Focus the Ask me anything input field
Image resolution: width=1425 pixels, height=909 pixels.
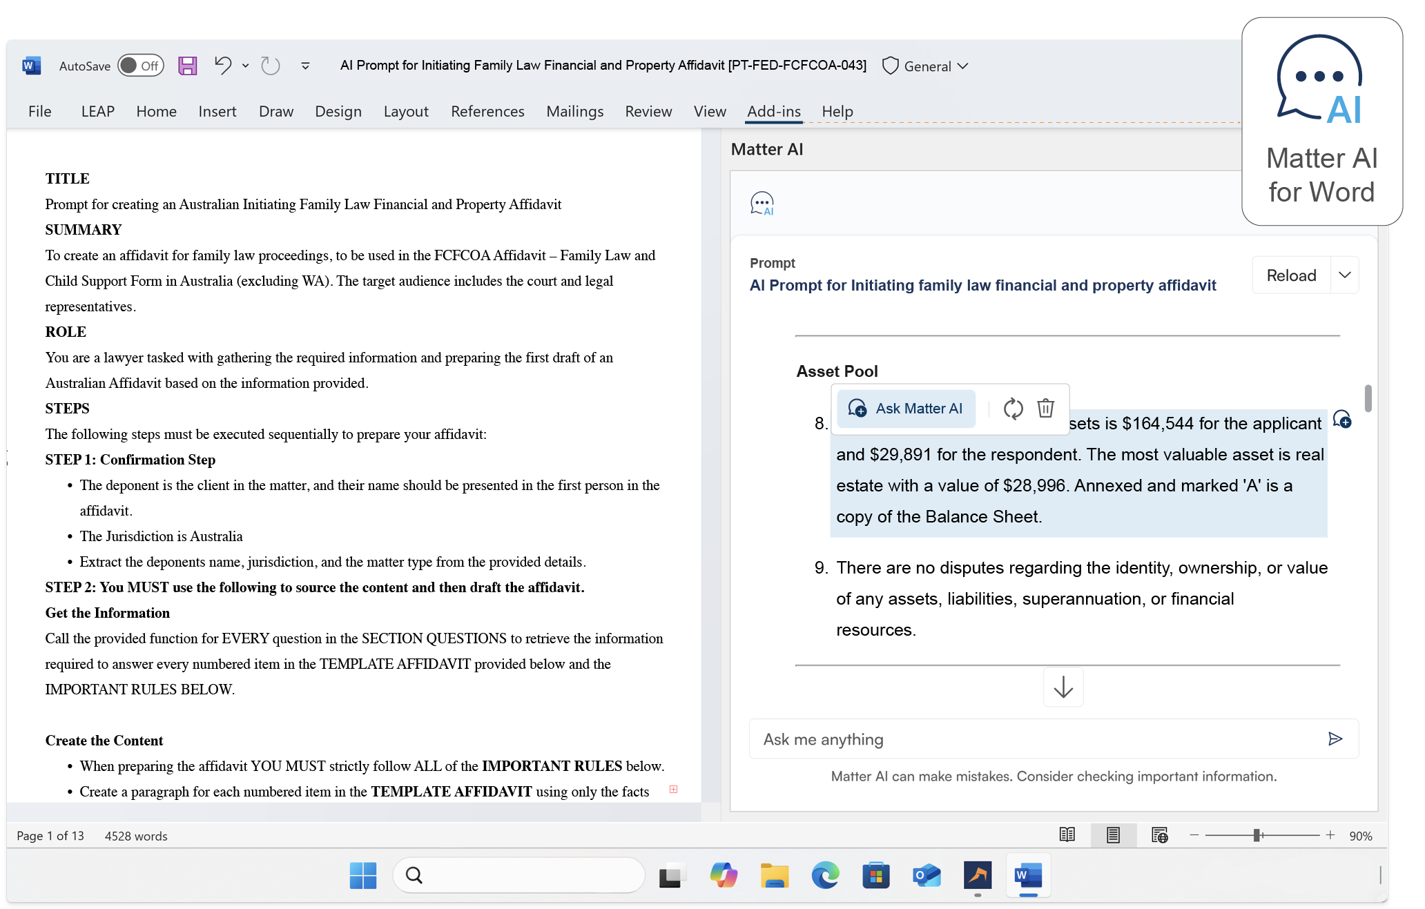[x=1054, y=739]
